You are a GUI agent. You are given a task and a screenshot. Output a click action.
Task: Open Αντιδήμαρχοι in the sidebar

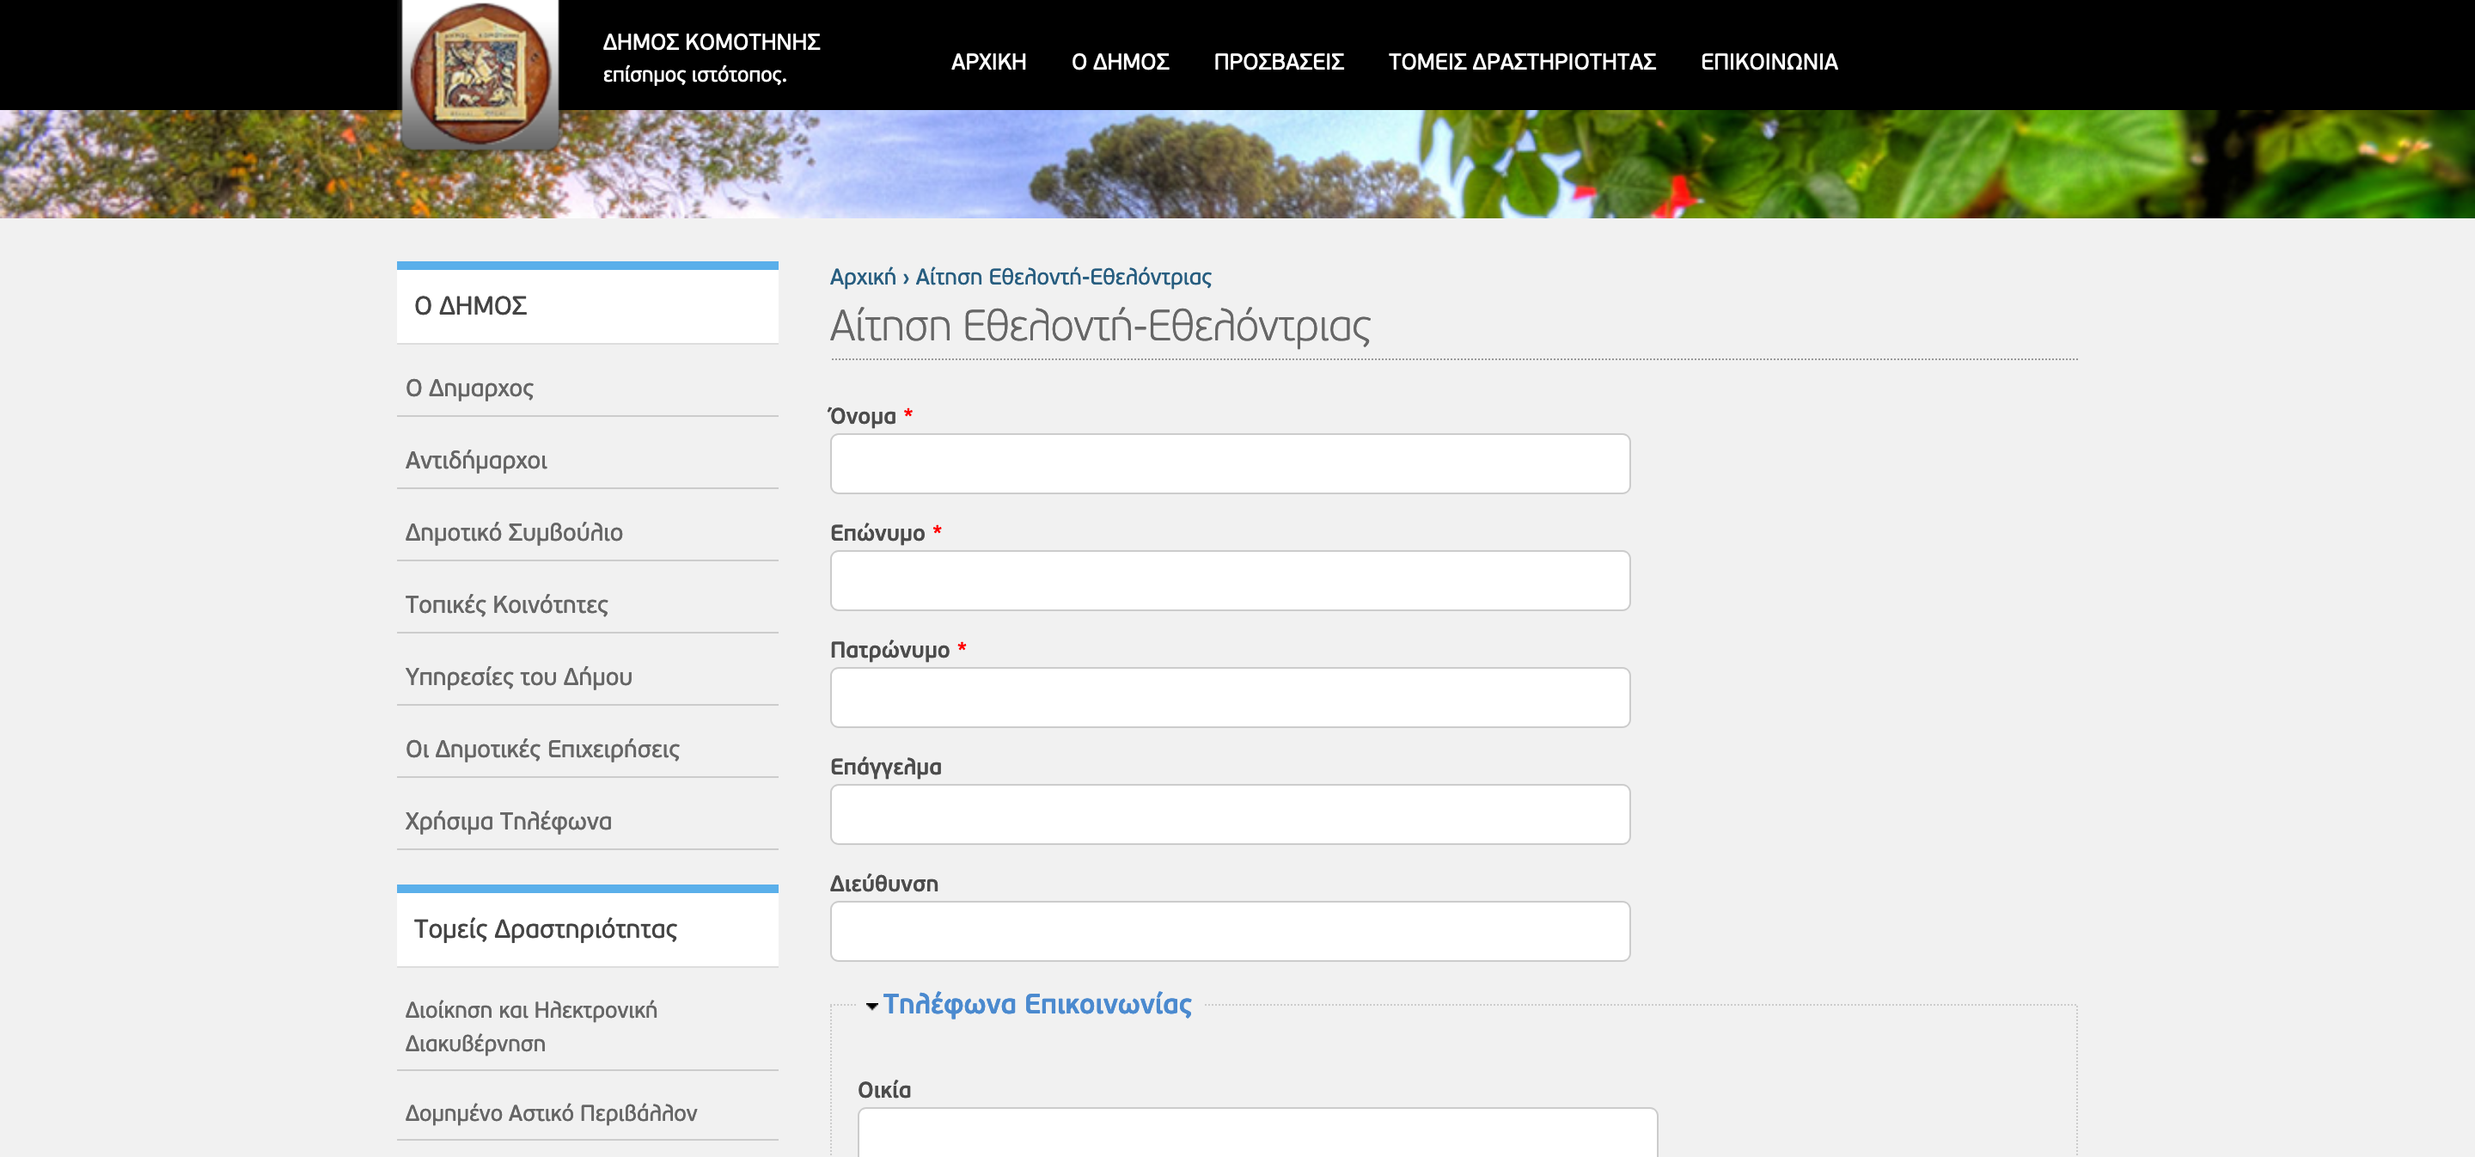click(475, 460)
